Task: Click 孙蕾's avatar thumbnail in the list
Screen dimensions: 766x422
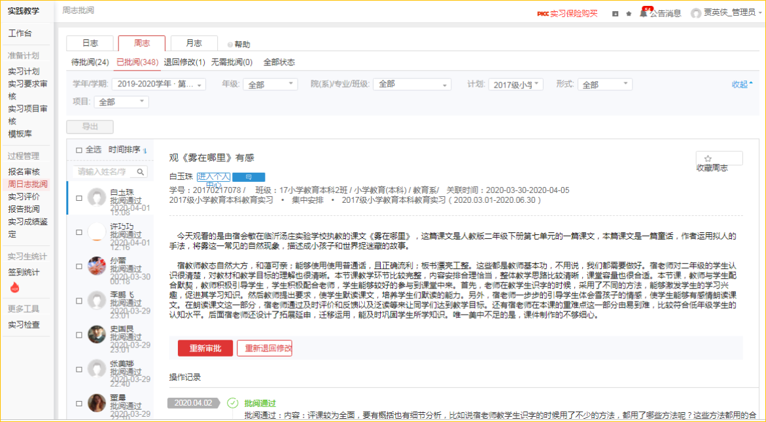Action: coord(97,266)
